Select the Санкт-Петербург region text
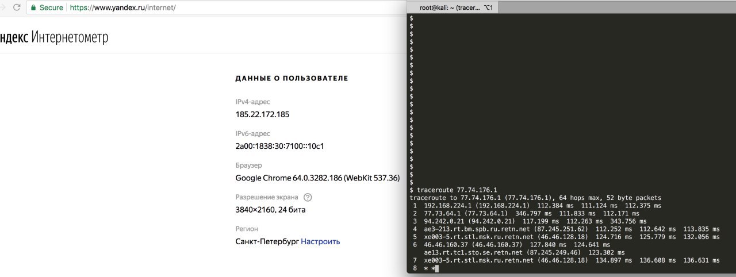Viewport: 736px width, 277px height. coord(267,241)
